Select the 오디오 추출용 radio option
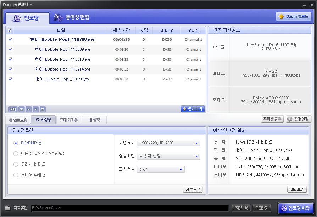317x217 pixels. pos(16,175)
